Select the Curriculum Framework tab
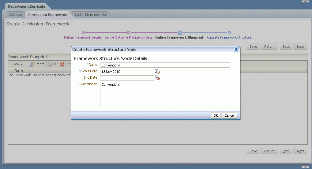The width and height of the screenshot is (312, 169). tap(48, 14)
